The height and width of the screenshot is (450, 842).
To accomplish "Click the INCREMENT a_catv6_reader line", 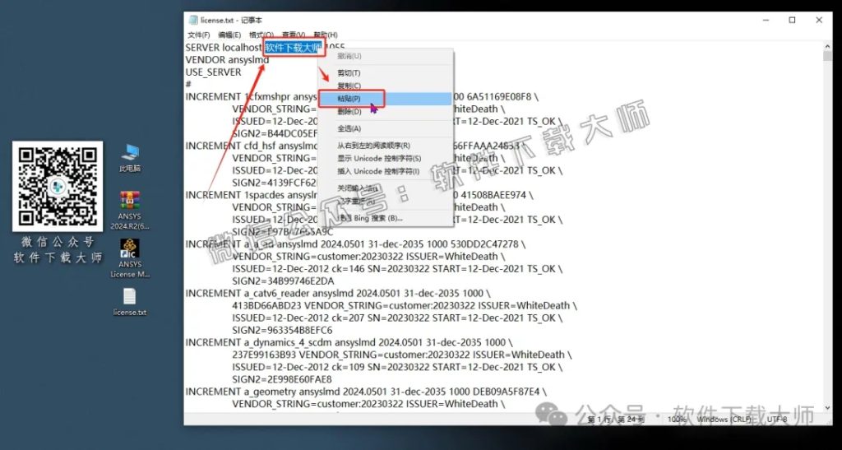I will click(x=338, y=293).
